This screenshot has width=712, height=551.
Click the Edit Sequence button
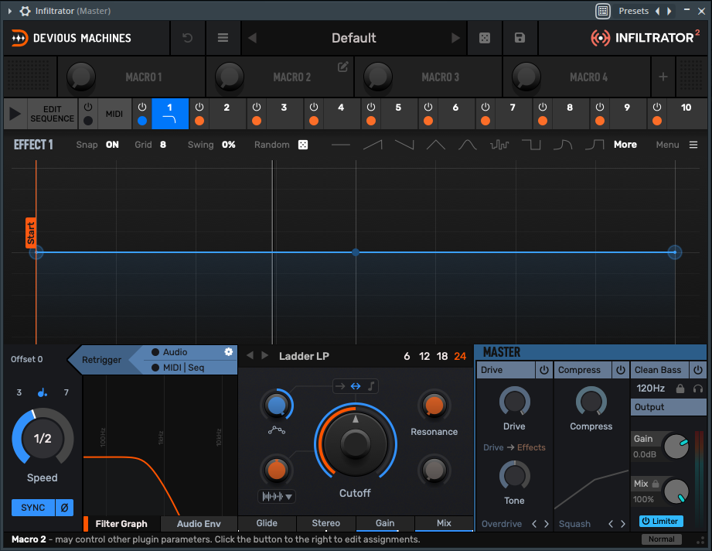52,114
